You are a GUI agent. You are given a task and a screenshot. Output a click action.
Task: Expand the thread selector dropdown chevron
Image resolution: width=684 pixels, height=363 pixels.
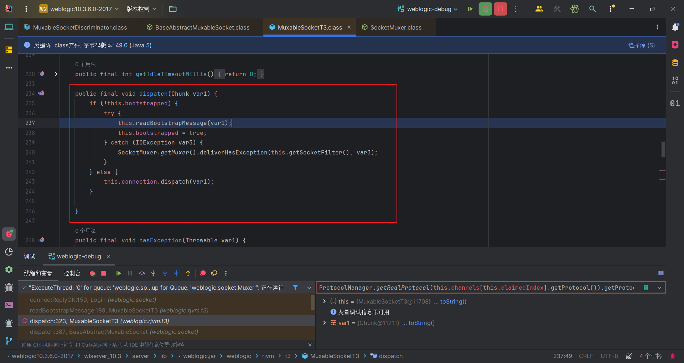309,288
